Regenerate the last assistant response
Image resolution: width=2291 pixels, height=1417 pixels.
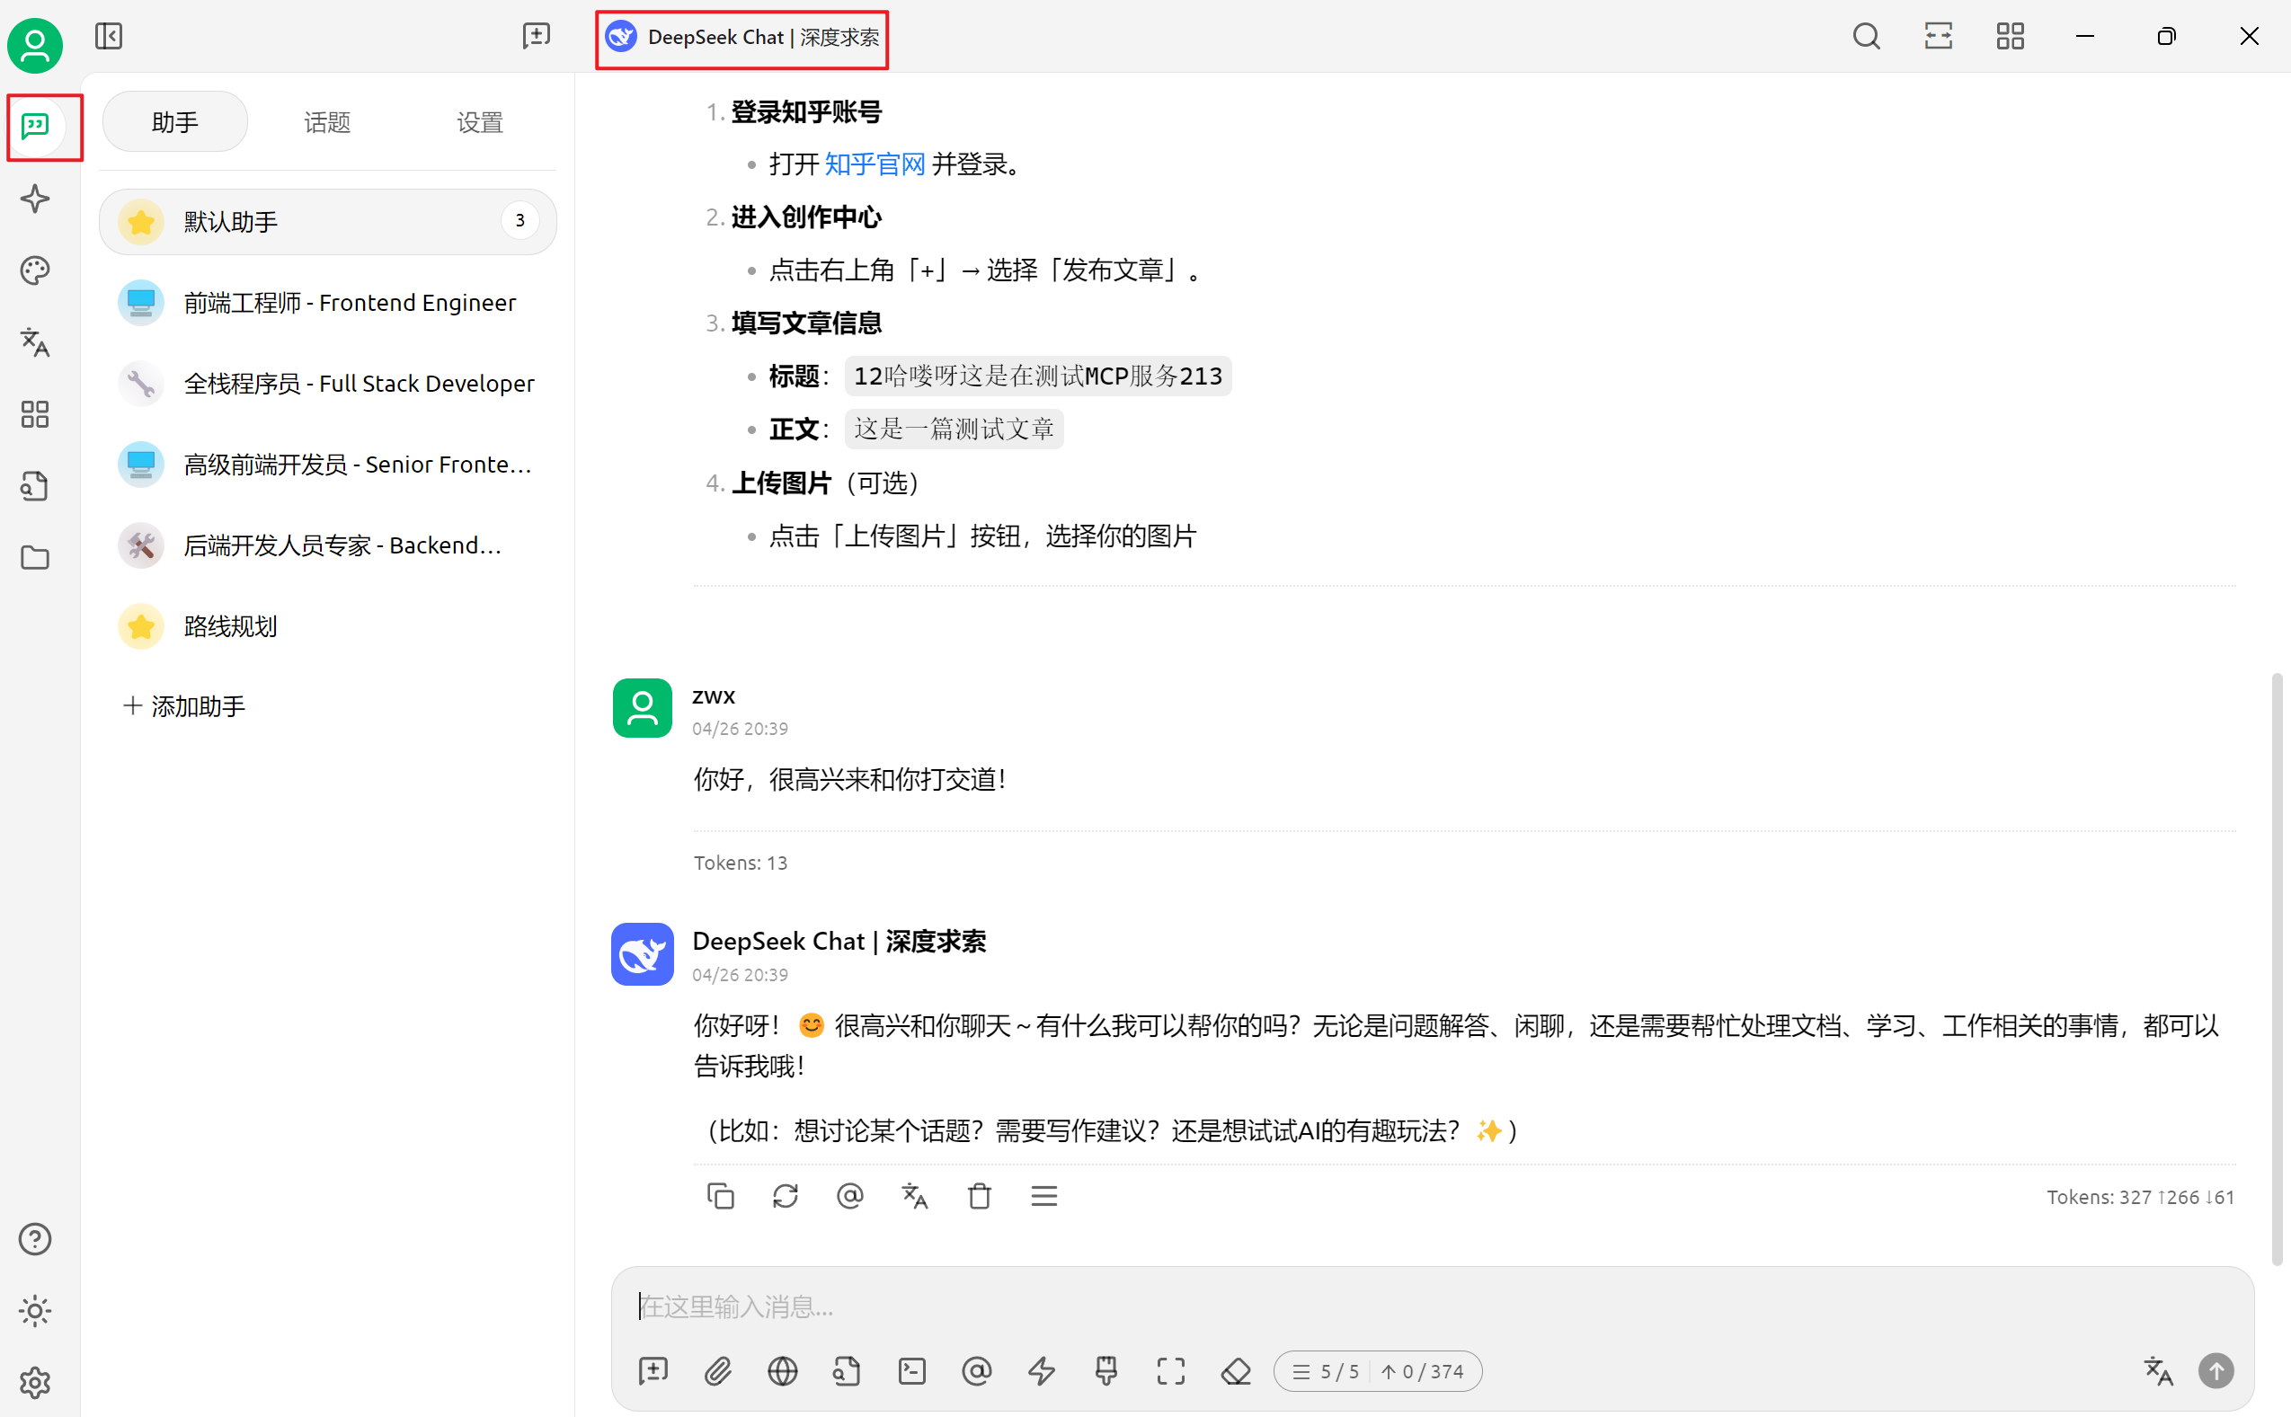785,1196
